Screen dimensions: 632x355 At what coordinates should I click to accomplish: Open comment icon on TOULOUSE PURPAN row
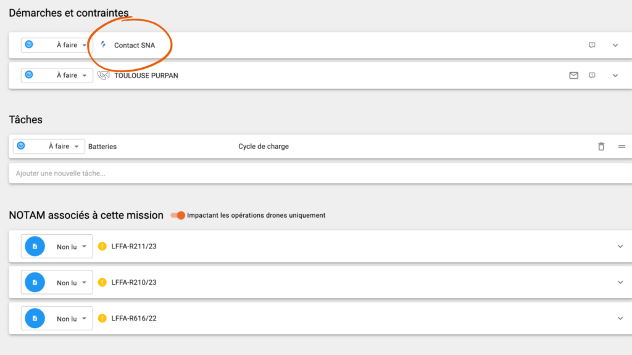pyautogui.click(x=592, y=75)
